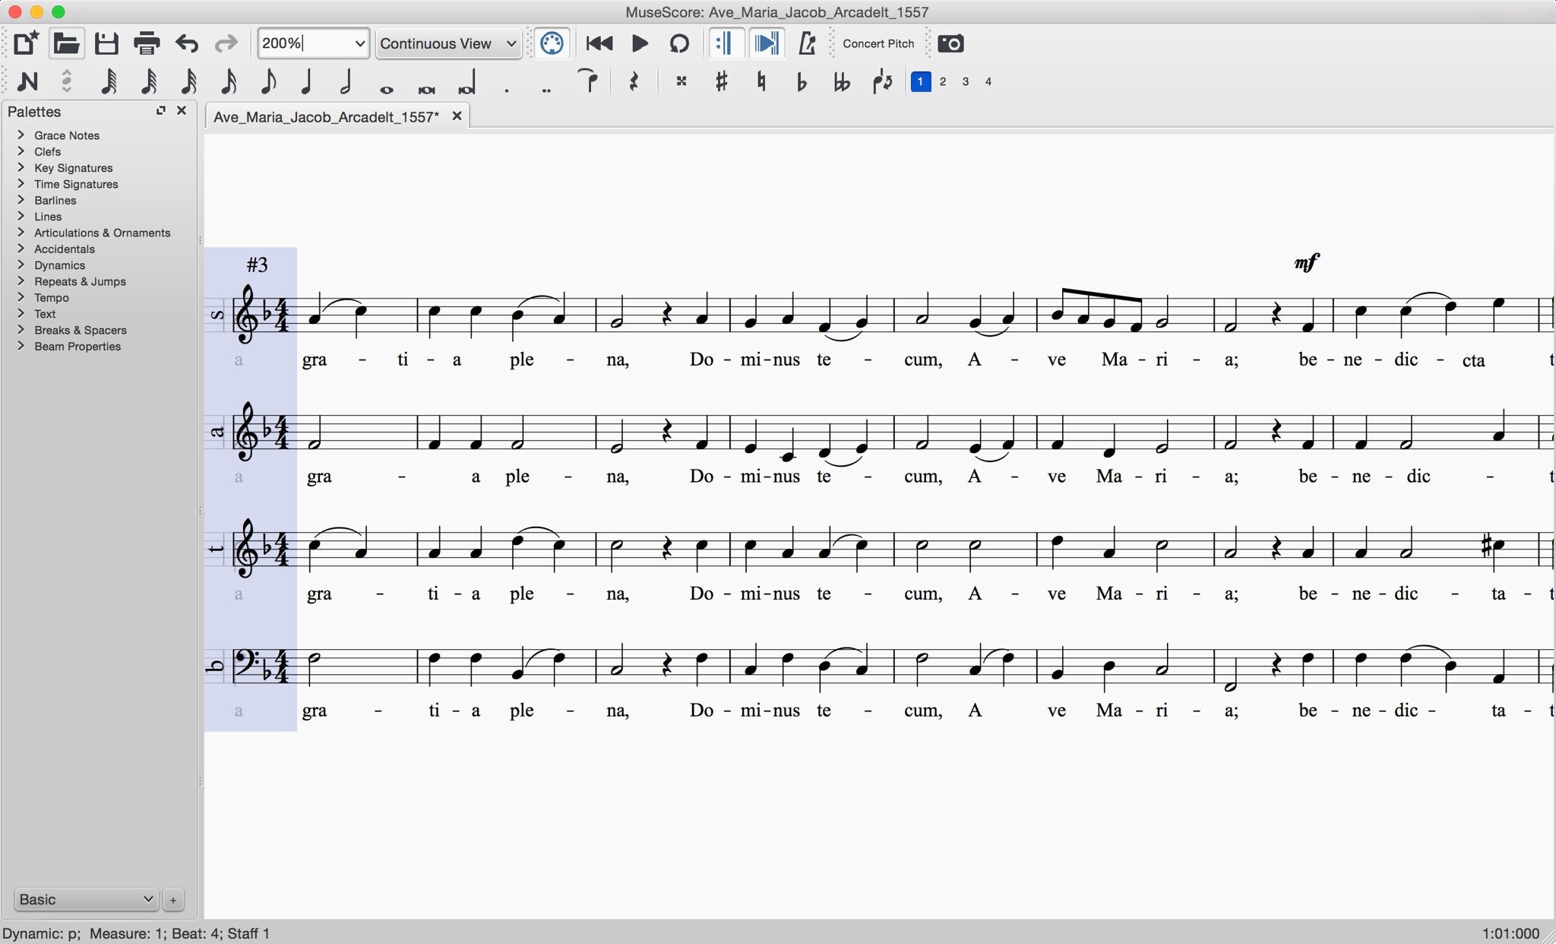
Task: Open the Continuous View dropdown
Action: (x=447, y=43)
